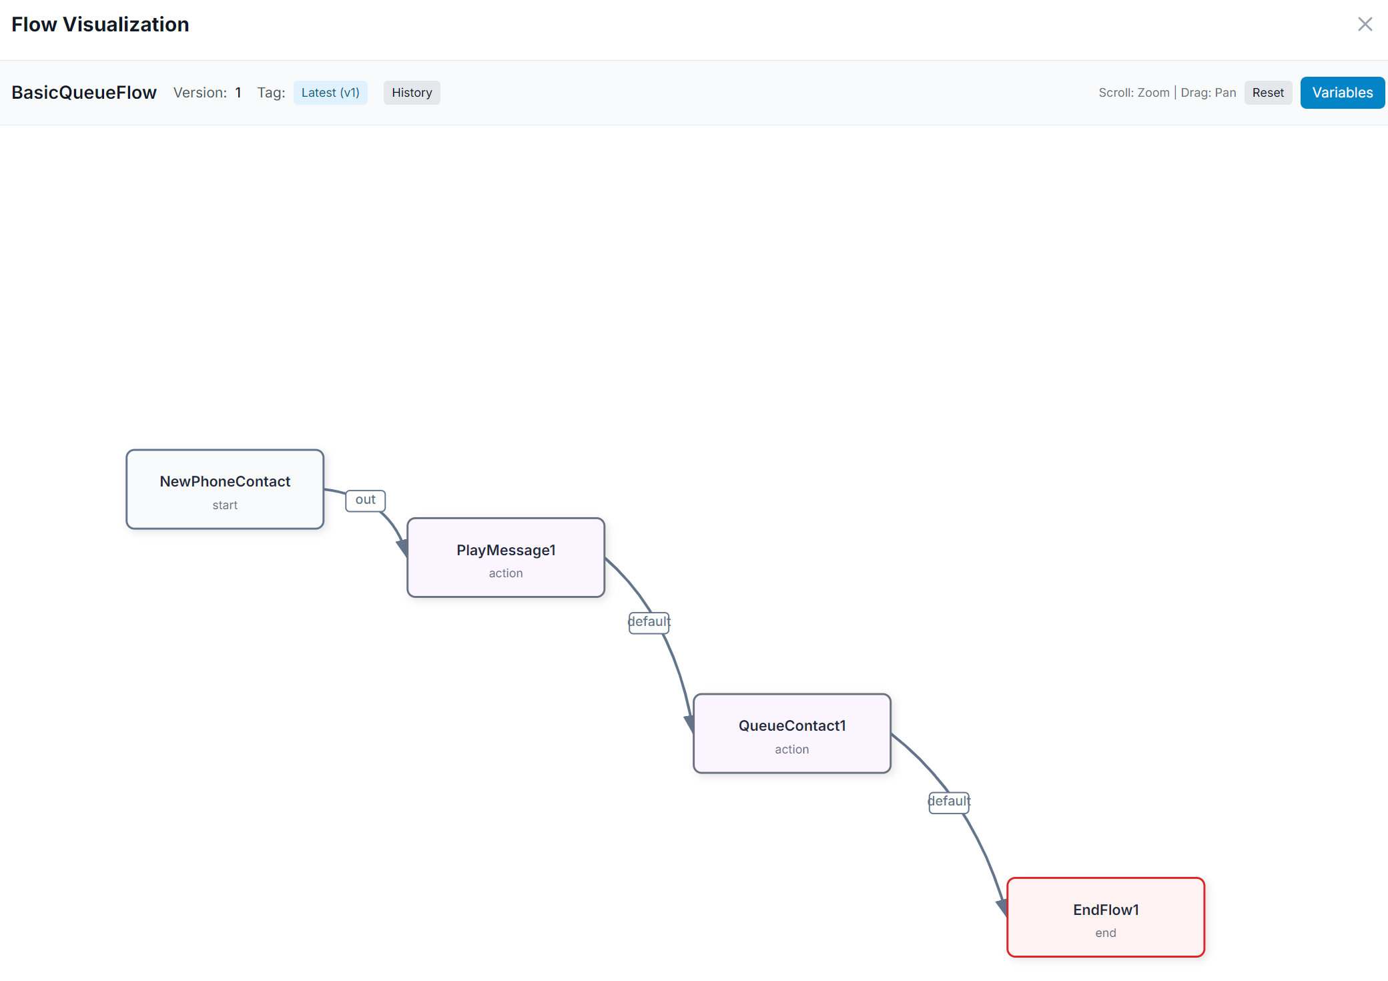
Task: Open the Variables panel
Action: point(1342,92)
